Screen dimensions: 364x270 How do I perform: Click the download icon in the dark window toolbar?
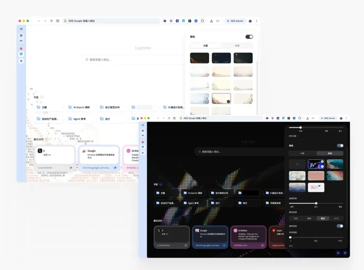(x=307, y=118)
